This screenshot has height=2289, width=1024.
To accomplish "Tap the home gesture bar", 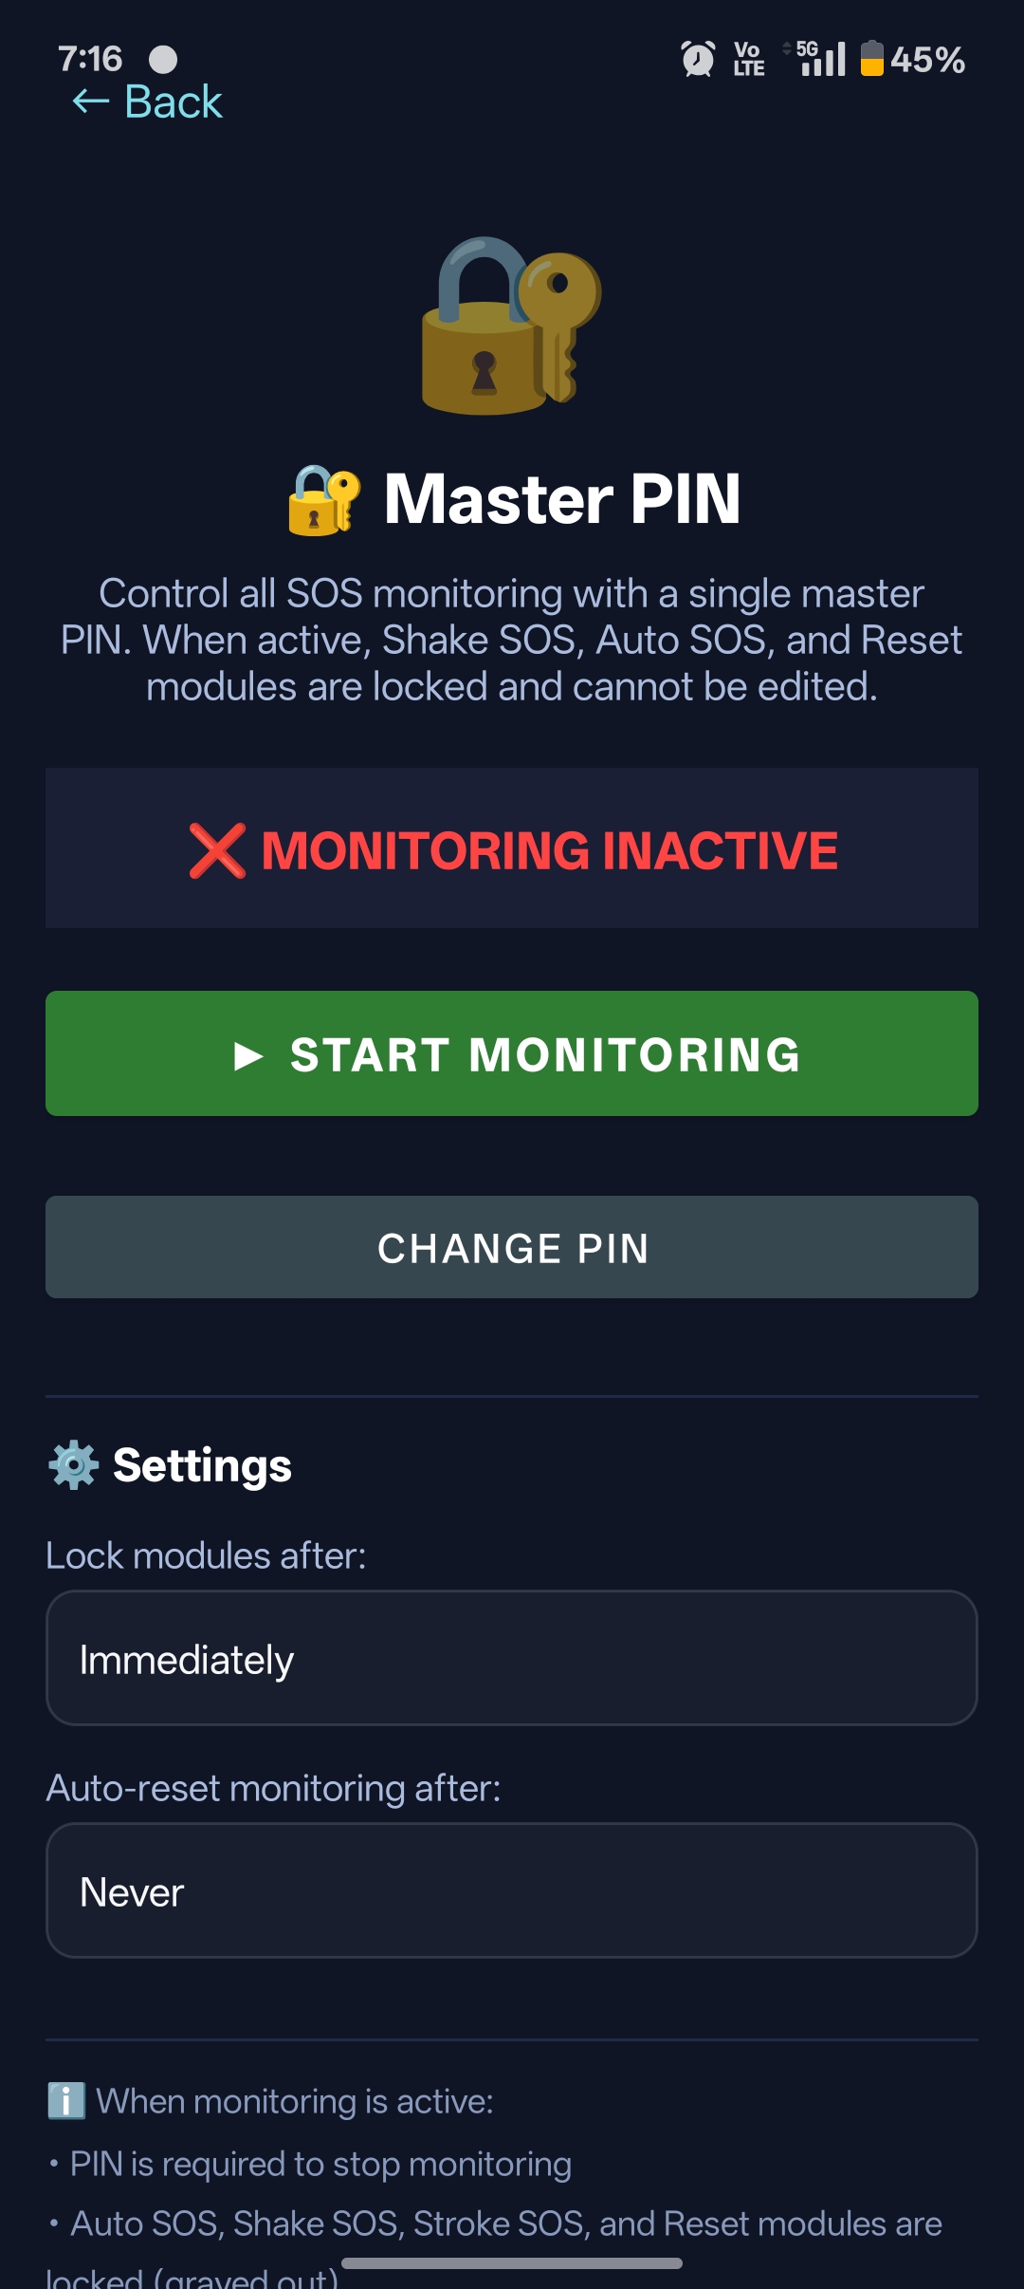I will click(511, 2263).
